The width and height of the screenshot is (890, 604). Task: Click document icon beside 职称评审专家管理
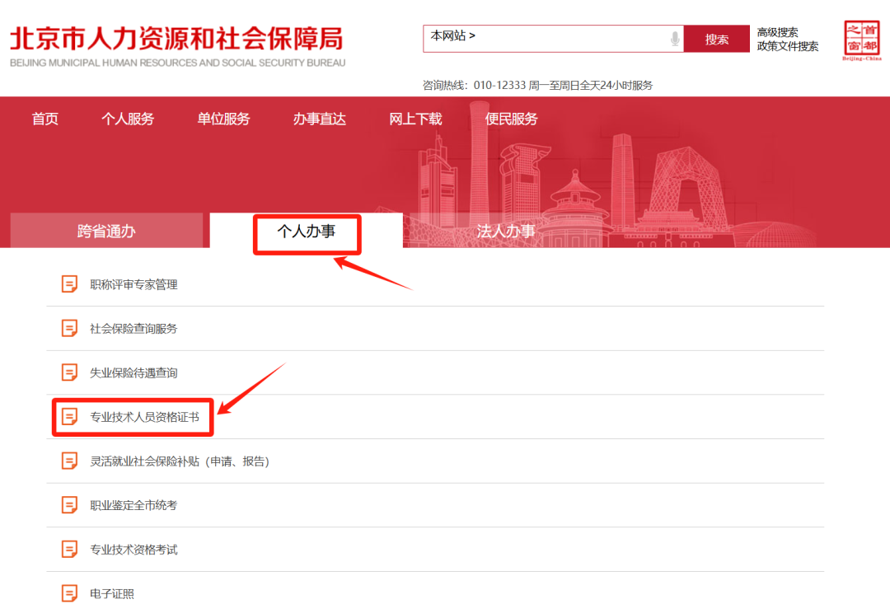tap(69, 283)
